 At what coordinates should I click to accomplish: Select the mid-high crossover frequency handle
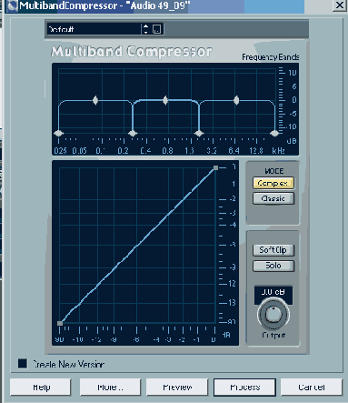pyautogui.click(x=199, y=133)
